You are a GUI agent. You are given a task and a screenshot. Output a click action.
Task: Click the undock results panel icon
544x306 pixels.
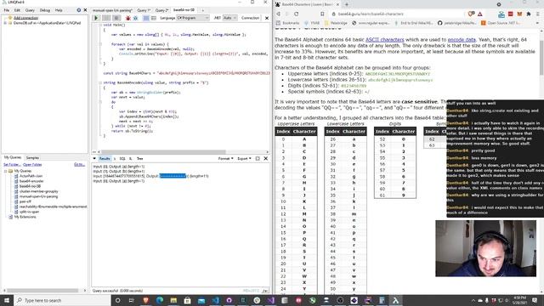point(258,158)
